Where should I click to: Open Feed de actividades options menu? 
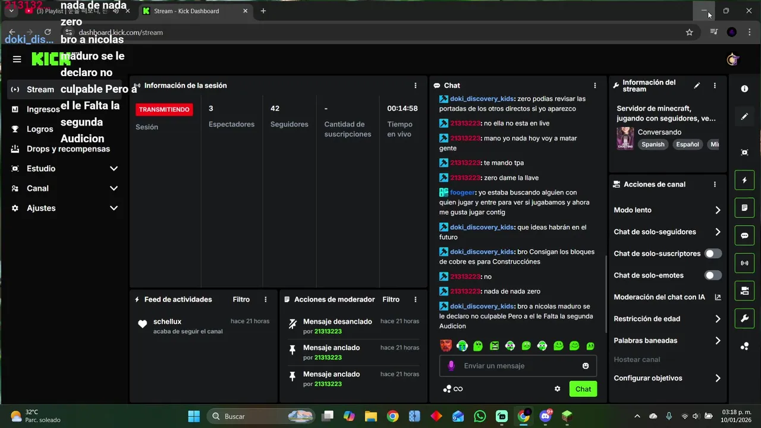265,300
